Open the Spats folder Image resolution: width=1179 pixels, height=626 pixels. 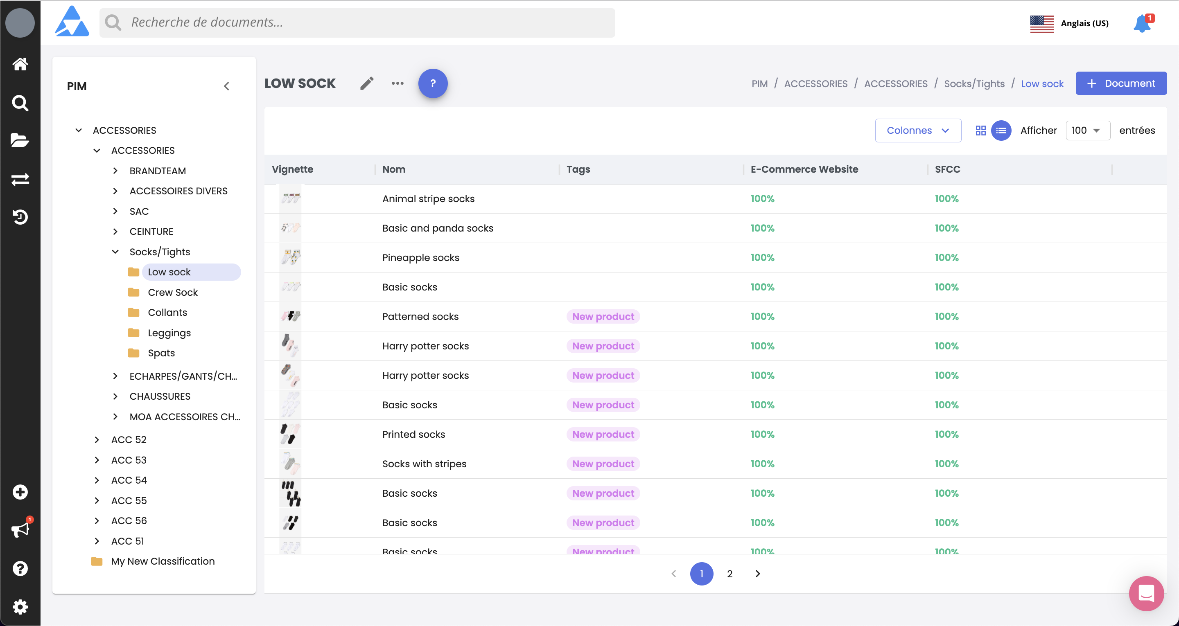(161, 353)
